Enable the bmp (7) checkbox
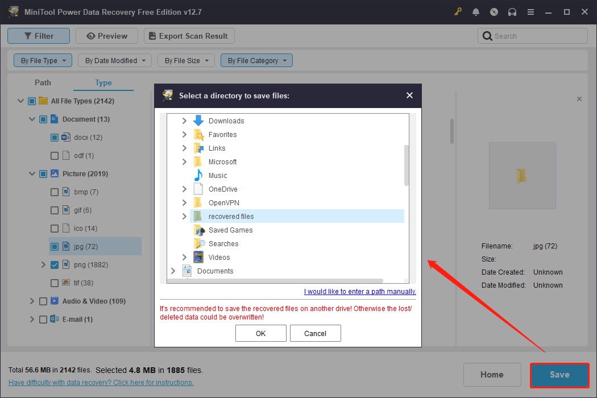 pos(55,192)
